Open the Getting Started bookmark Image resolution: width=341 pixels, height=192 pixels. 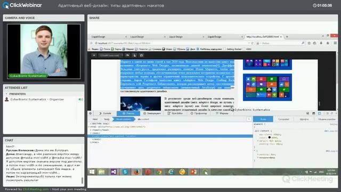[x=232, y=49]
